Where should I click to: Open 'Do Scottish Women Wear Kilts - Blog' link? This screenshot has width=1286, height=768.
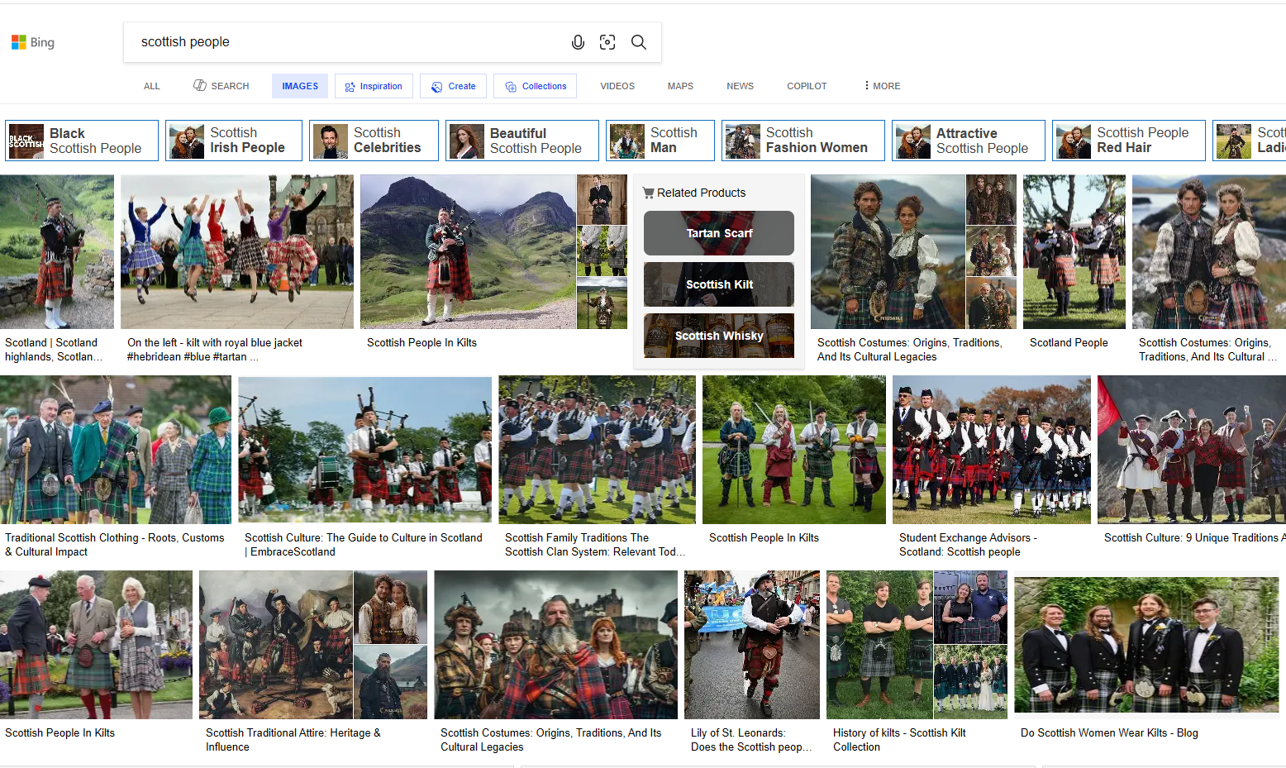pyautogui.click(x=1109, y=732)
